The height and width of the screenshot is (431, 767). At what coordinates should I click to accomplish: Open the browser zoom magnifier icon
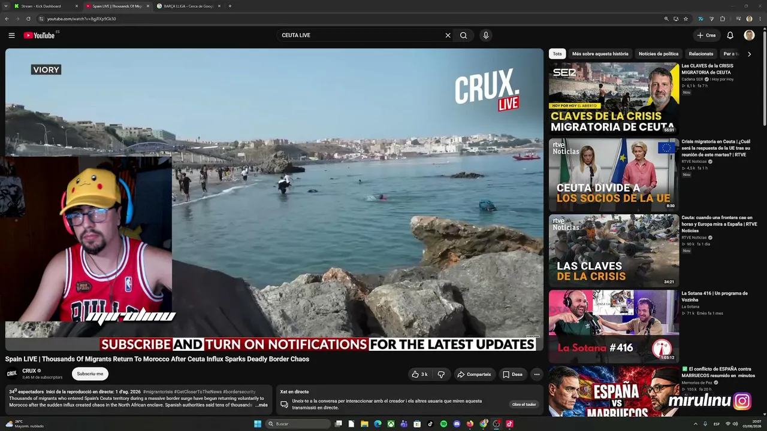[x=666, y=19]
